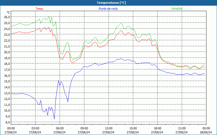The width and height of the screenshot is (217, 135).
Task: Click the blue Punto de rocío legend label
Action: coord(108,9)
